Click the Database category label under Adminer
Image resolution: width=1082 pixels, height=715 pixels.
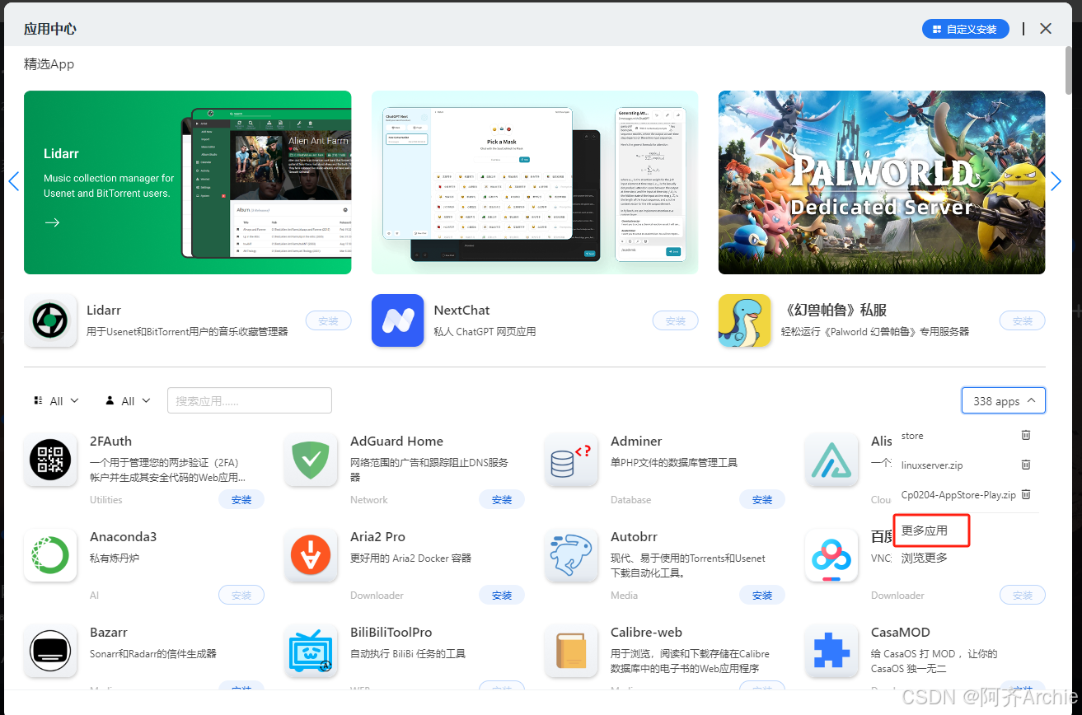pyautogui.click(x=631, y=499)
